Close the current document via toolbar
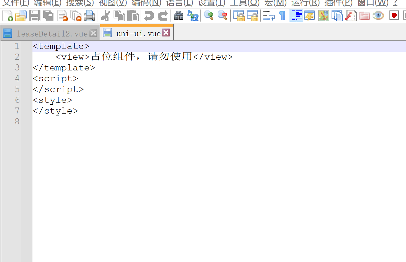 pos(62,16)
